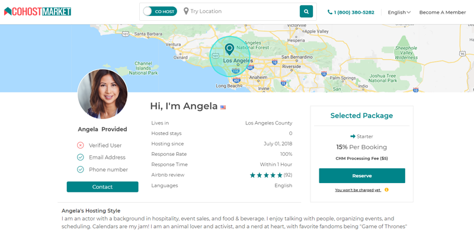The image size is (474, 237).
Task: Click the Email Address check icon
Action: pos(80,158)
